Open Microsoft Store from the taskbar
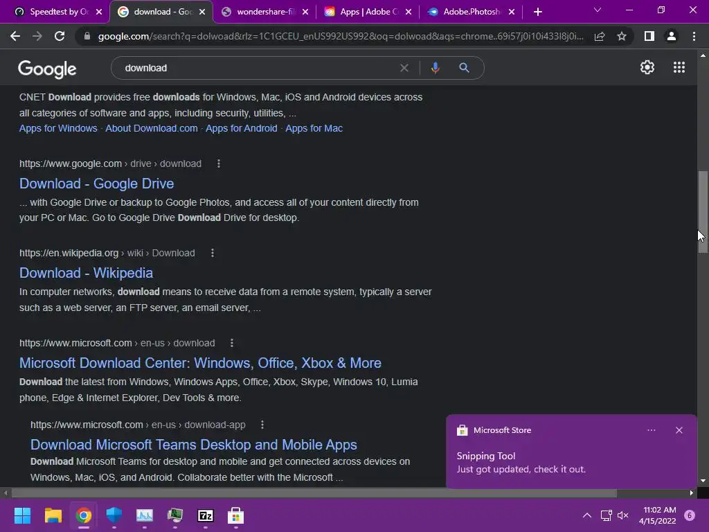The height and width of the screenshot is (532, 709). click(235, 515)
